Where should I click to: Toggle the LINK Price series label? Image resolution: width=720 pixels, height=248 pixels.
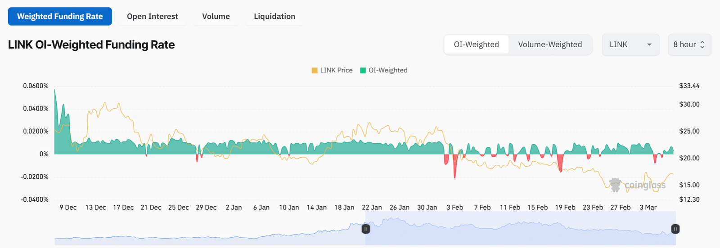point(336,71)
